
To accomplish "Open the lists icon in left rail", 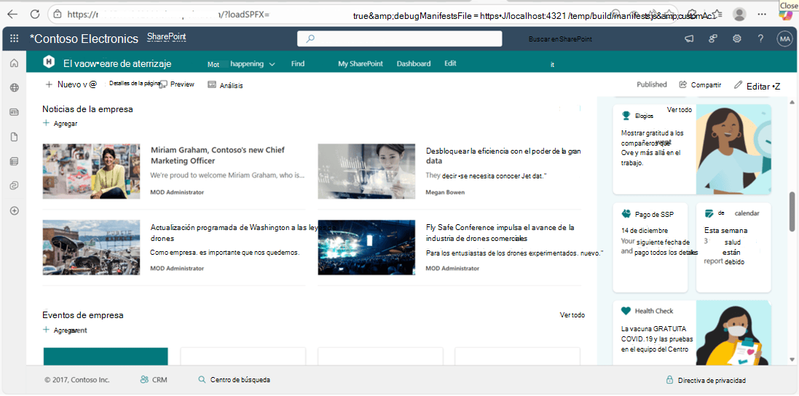I will click(x=15, y=162).
